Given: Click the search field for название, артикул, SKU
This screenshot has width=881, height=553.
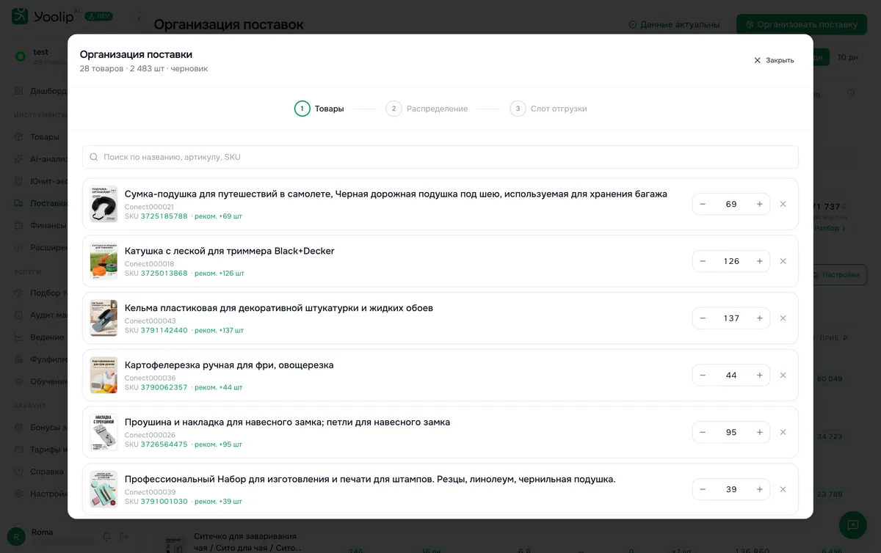Looking at the screenshot, I should [440, 157].
